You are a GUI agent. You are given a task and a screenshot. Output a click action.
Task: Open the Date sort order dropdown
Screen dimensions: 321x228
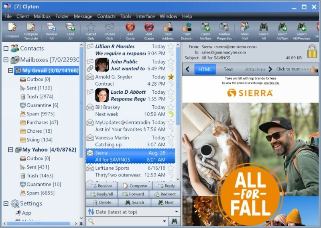176,212
